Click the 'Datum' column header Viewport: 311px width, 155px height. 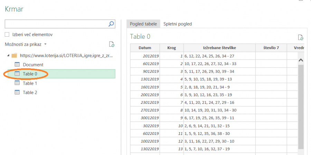tap(145, 48)
